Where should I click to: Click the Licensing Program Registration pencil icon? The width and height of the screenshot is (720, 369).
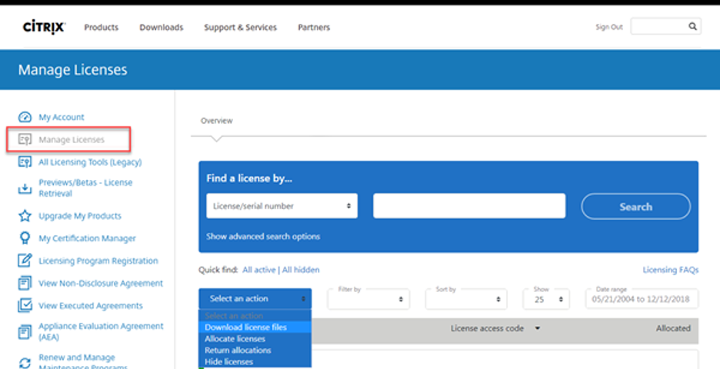pos(25,261)
